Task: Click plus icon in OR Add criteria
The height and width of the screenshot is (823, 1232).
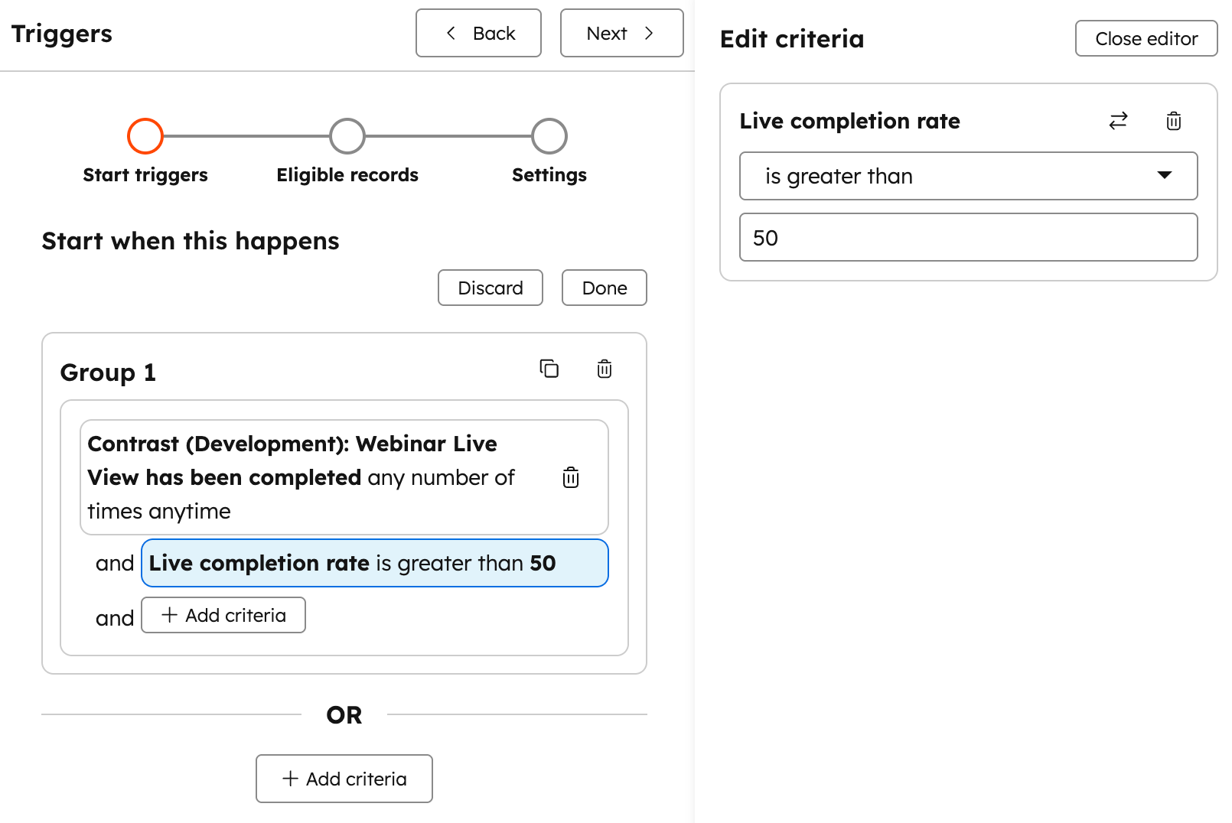Action: coord(290,779)
